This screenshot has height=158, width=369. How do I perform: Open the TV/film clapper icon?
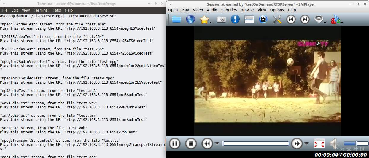pyautogui.click(x=263, y=19)
